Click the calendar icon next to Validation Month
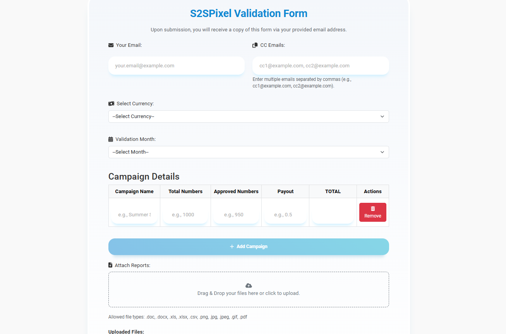The height and width of the screenshot is (334, 506). (111, 139)
